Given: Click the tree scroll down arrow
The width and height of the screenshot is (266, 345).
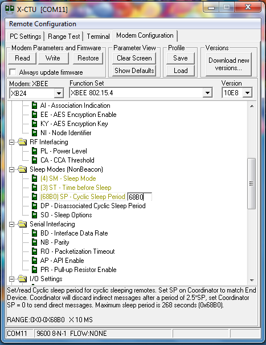Looking at the screenshot, I should pyautogui.click(x=252, y=280).
